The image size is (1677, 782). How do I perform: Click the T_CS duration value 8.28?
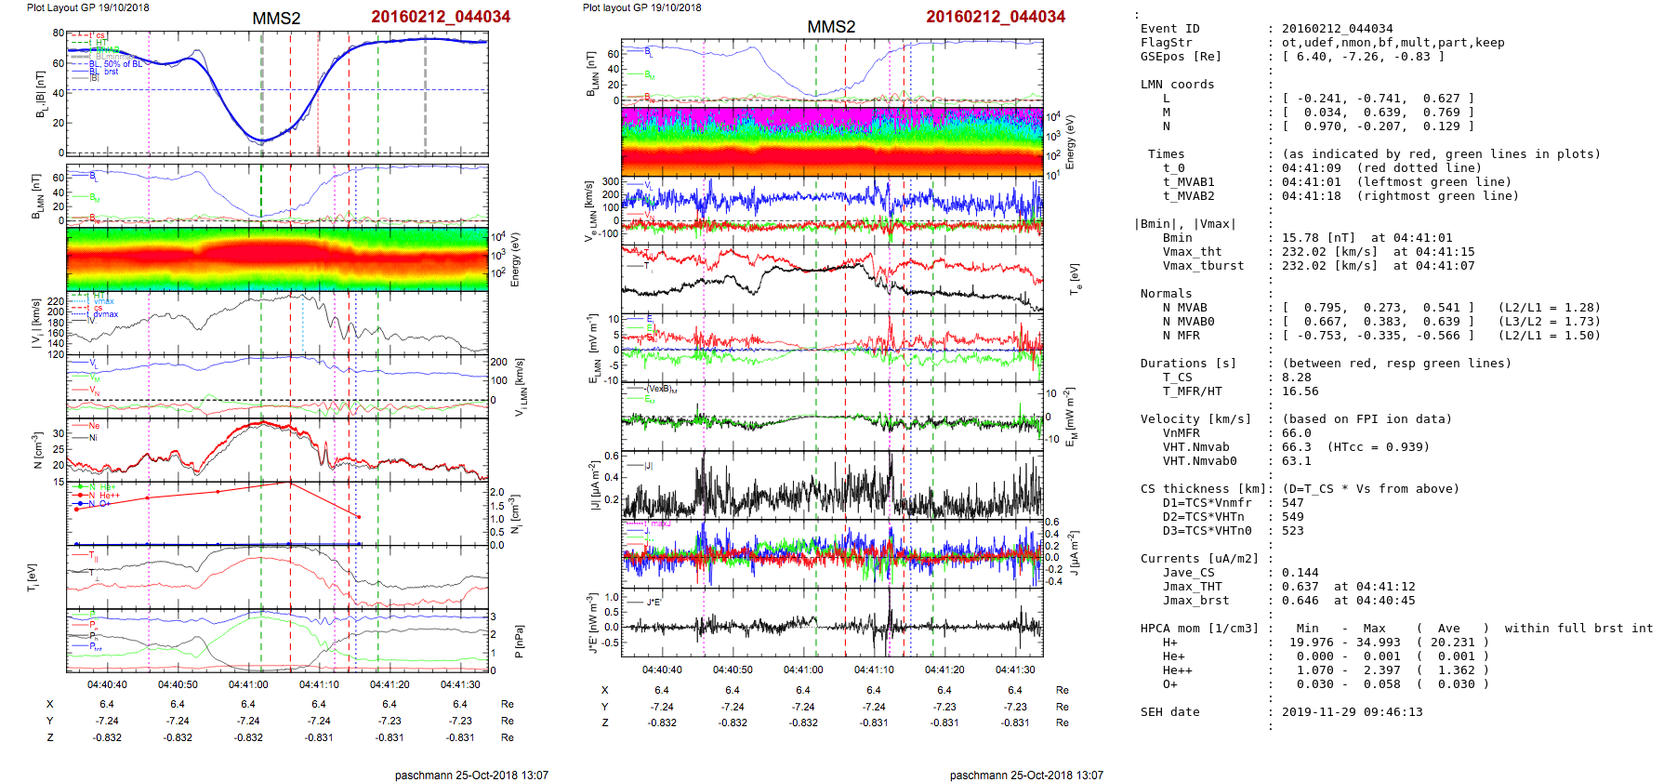click(x=1296, y=378)
